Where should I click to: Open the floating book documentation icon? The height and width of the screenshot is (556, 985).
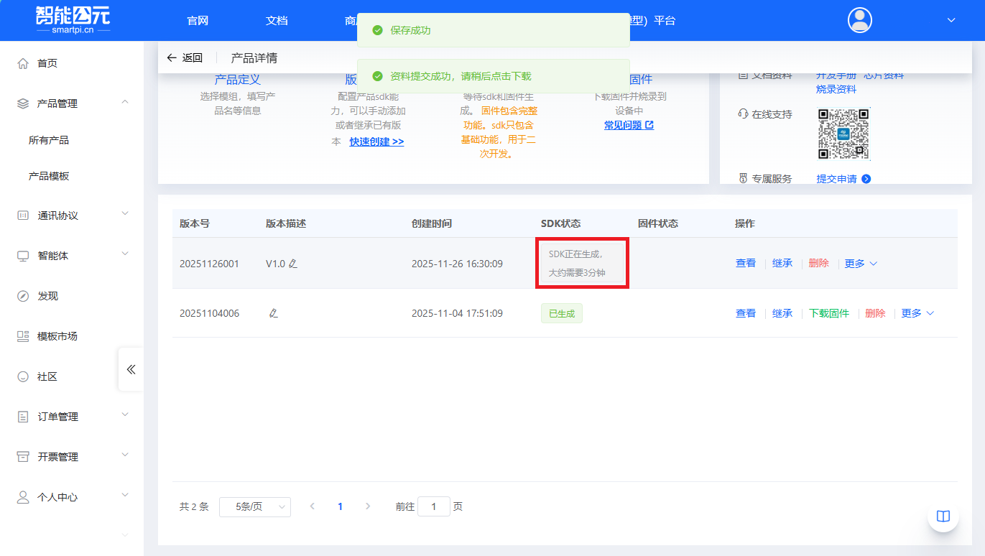coord(943,516)
